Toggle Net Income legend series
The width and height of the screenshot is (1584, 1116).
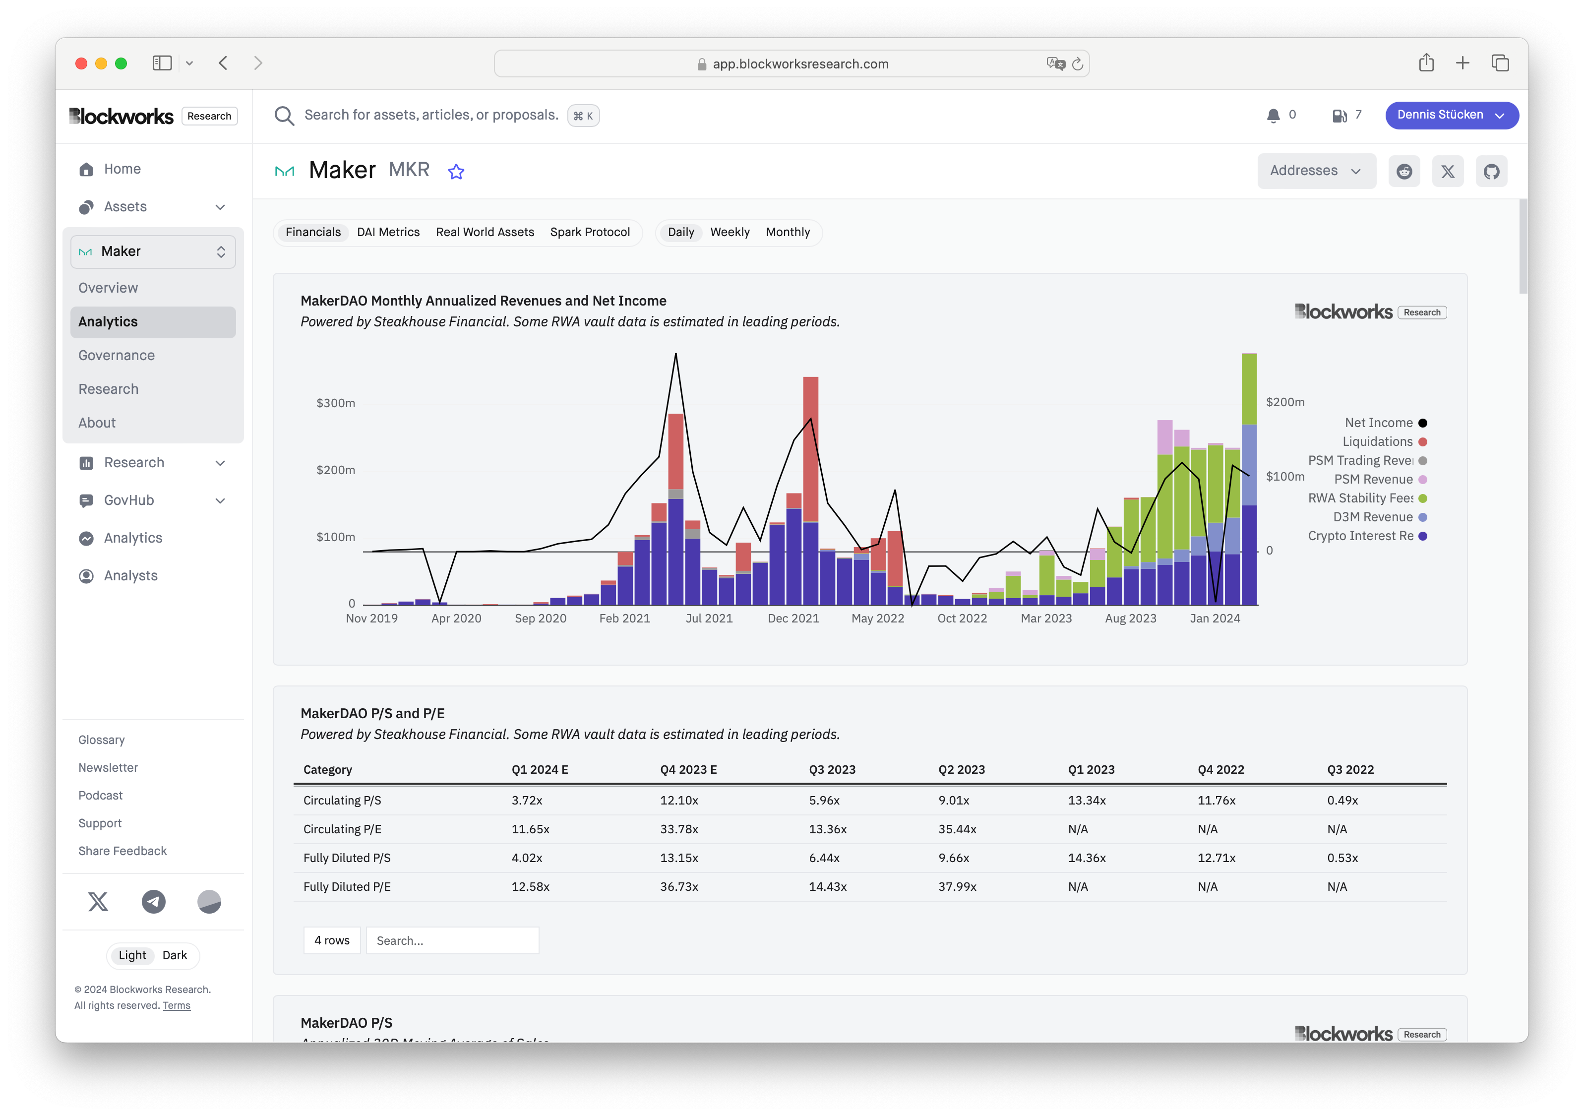[1385, 423]
